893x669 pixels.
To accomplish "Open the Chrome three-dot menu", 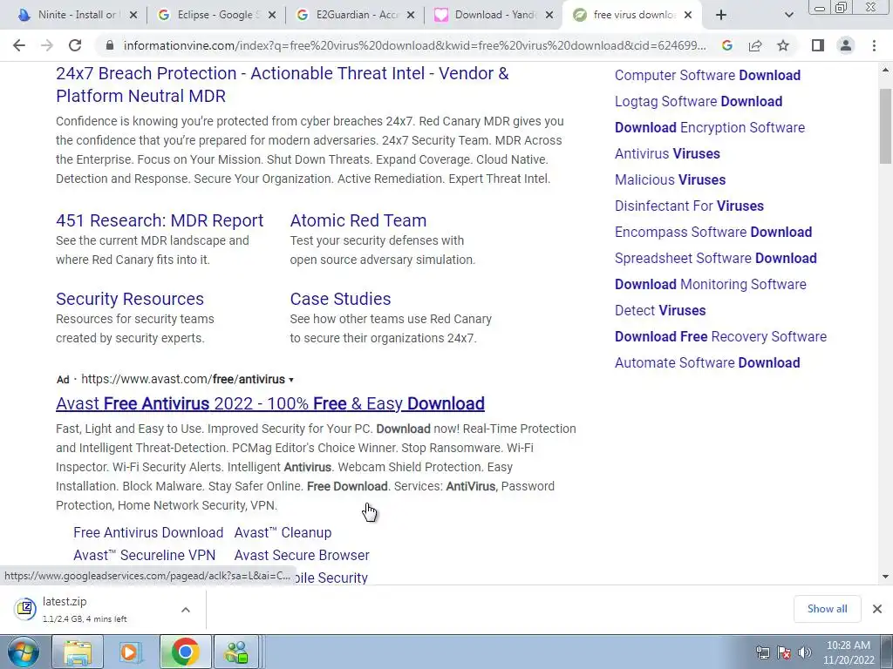I will (874, 45).
